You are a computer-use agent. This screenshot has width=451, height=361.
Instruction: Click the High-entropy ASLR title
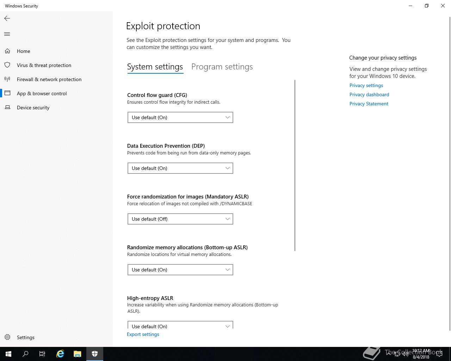pos(150,298)
